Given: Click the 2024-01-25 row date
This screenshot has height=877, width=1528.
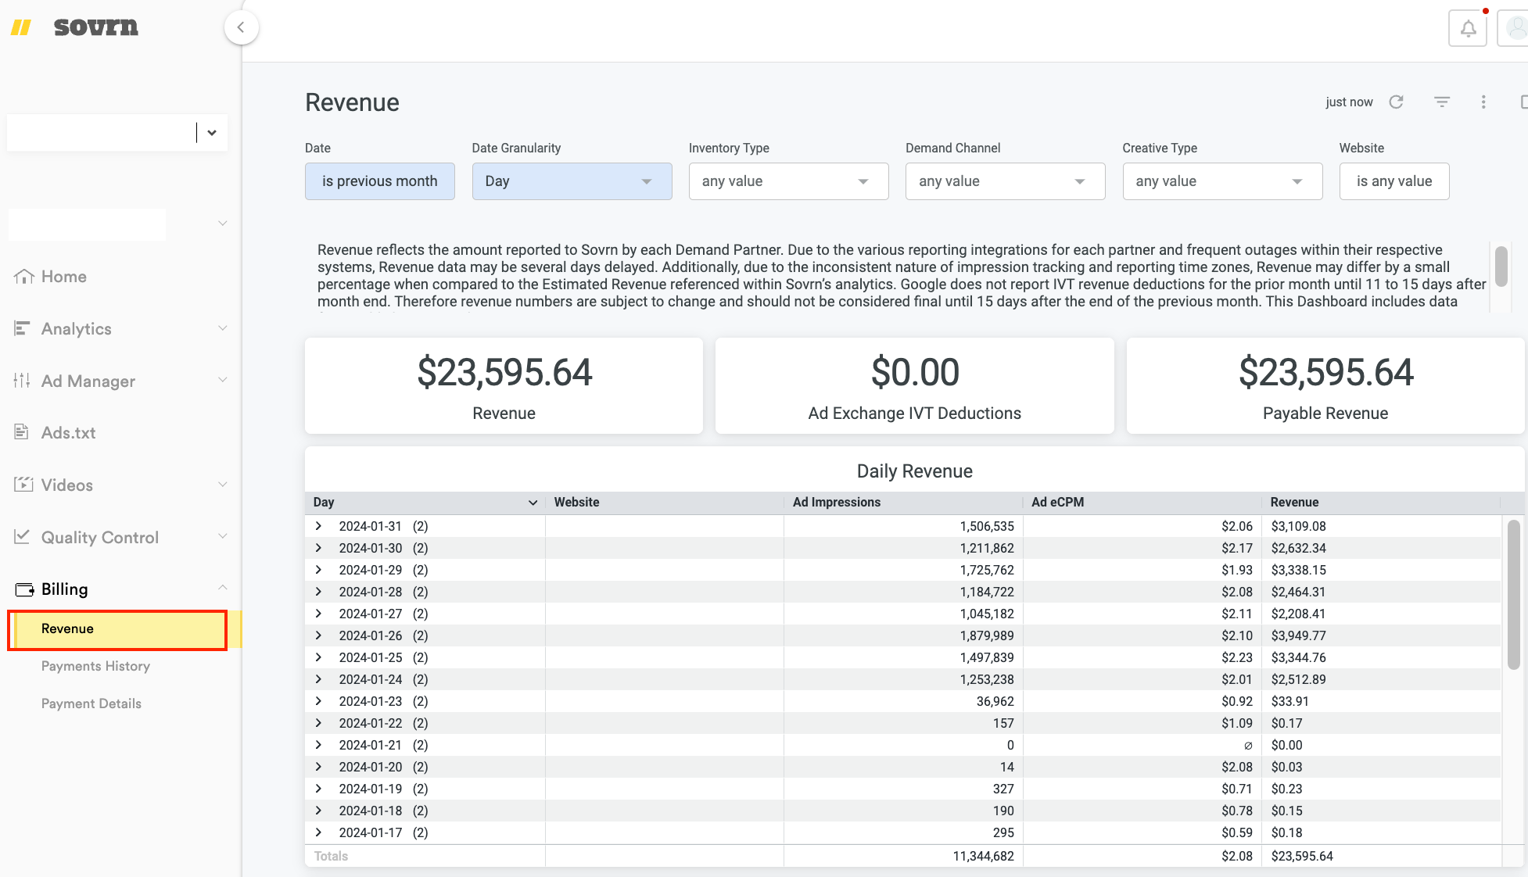Looking at the screenshot, I should point(371,657).
